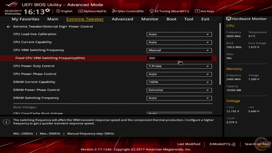This screenshot has width=272, height=153.
Task: Click the Qfan Control fan icon
Action: pyautogui.click(x=114, y=11)
